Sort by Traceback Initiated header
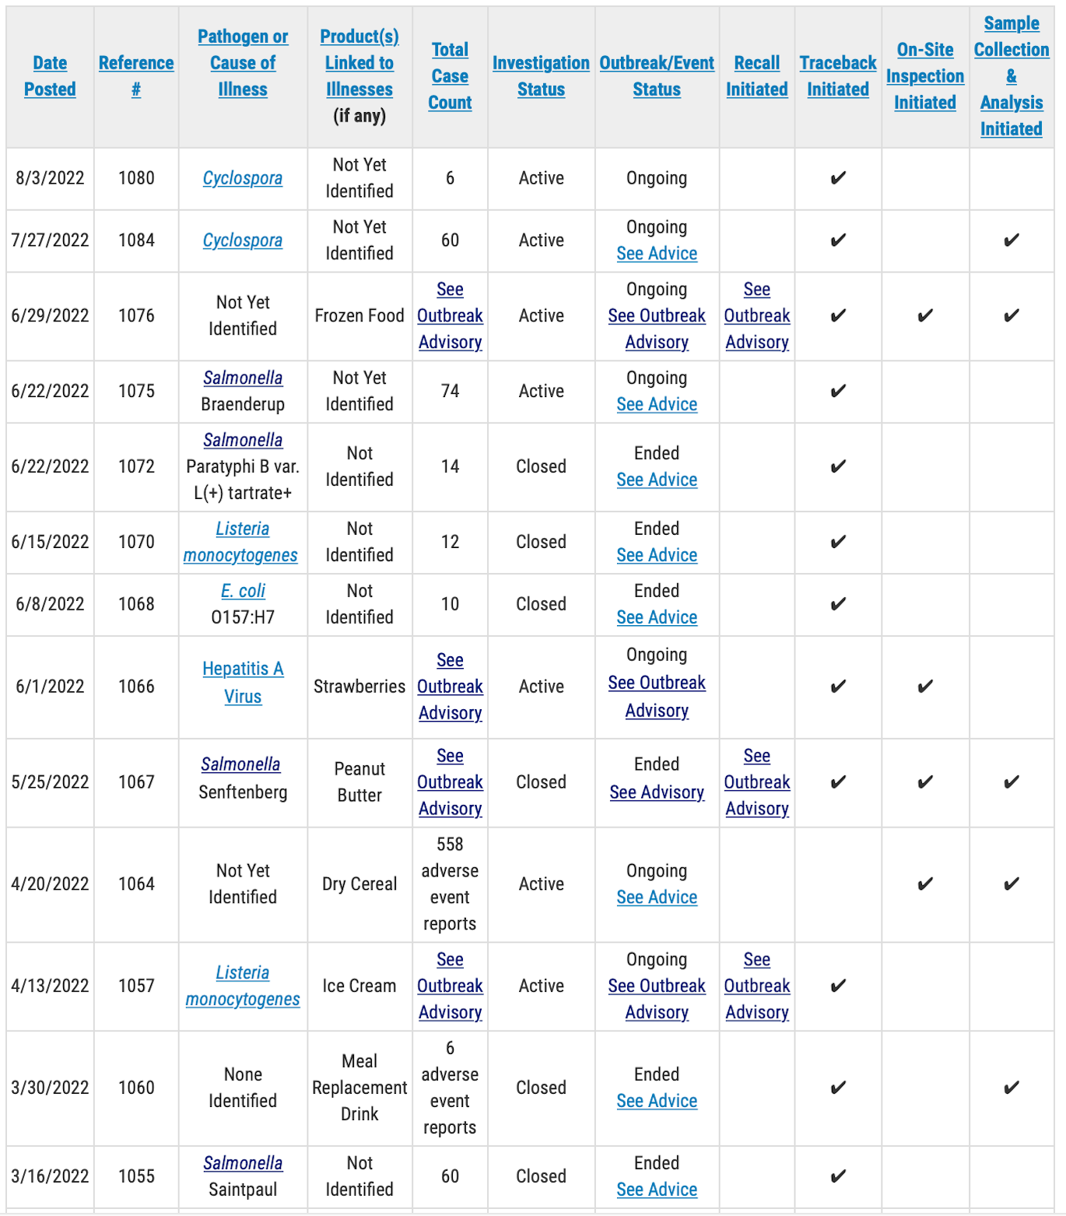 coord(838,76)
